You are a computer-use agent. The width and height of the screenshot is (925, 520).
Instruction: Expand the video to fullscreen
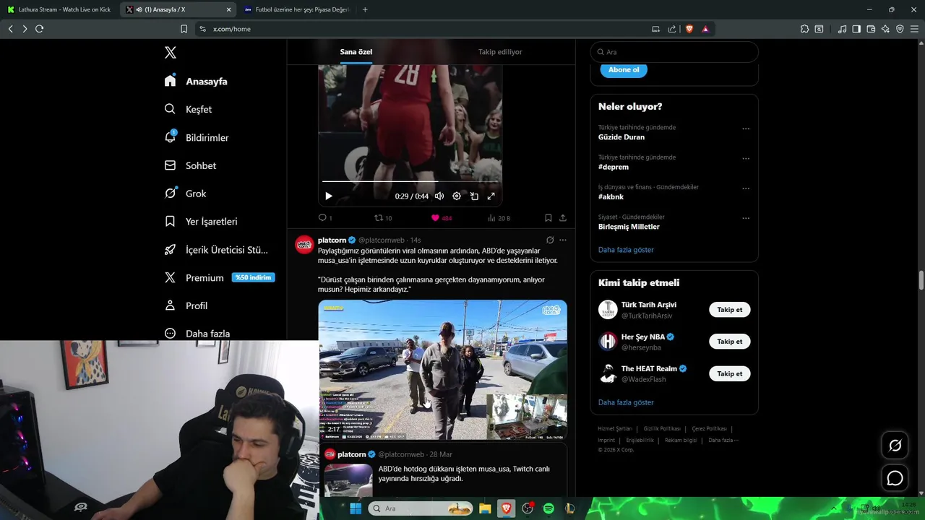[x=491, y=196]
